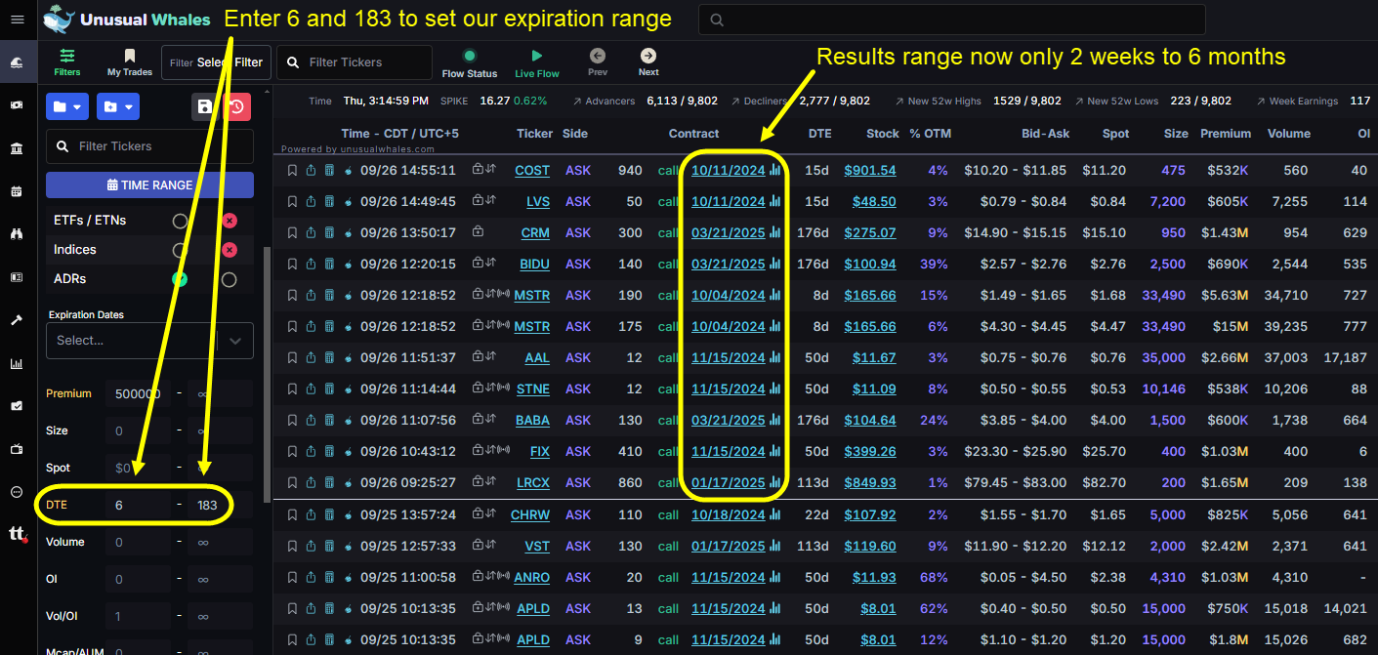
Task: Click the TIME RANGE button
Action: click(149, 184)
